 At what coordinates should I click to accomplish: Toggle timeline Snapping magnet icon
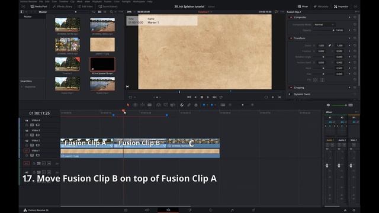click(182, 105)
